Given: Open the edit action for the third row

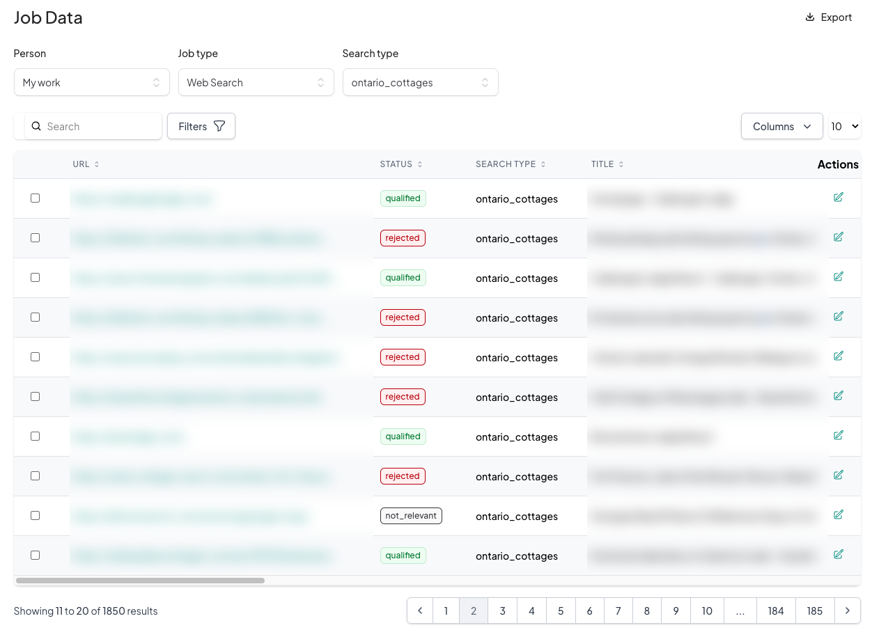Looking at the screenshot, I should [x=838, y=276].
